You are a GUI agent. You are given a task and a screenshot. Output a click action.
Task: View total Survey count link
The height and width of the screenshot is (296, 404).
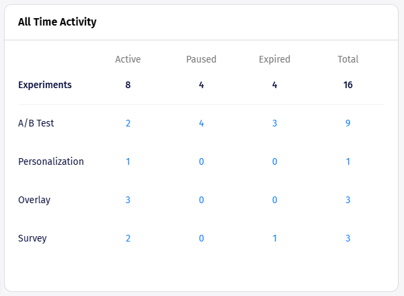coord(348,238)
